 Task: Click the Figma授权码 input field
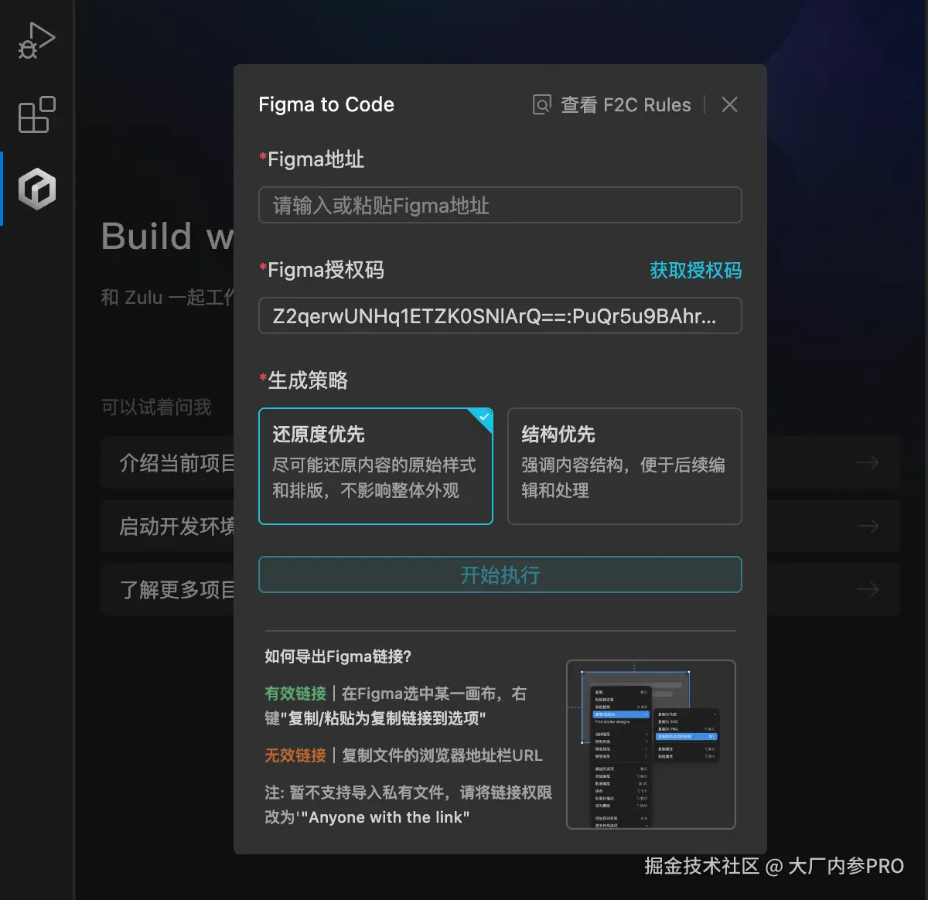tap(500, 315)
